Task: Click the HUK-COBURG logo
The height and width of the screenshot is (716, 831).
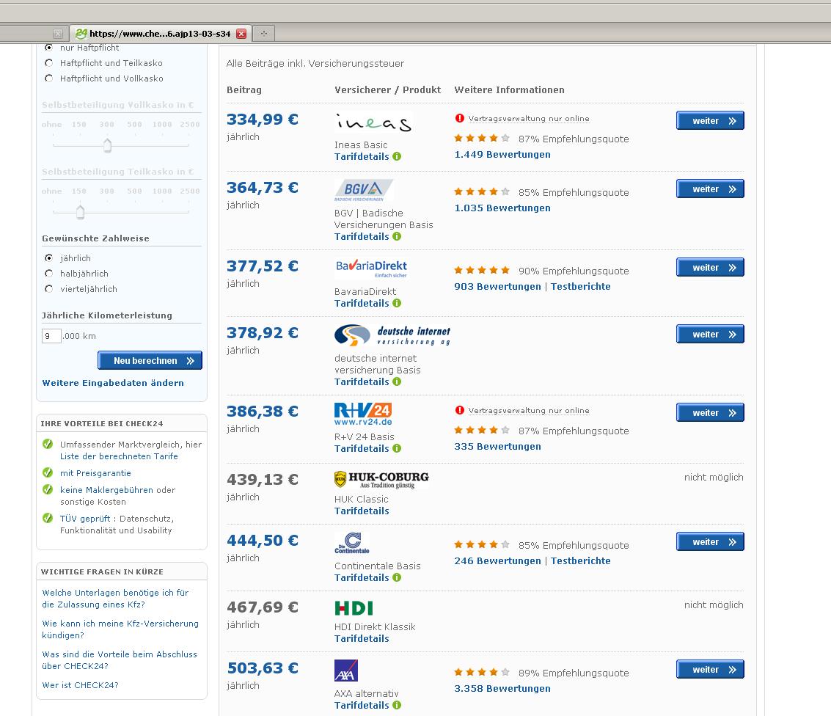Action: [381, 480]
